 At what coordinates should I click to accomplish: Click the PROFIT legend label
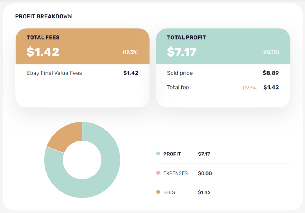[172, 154]
